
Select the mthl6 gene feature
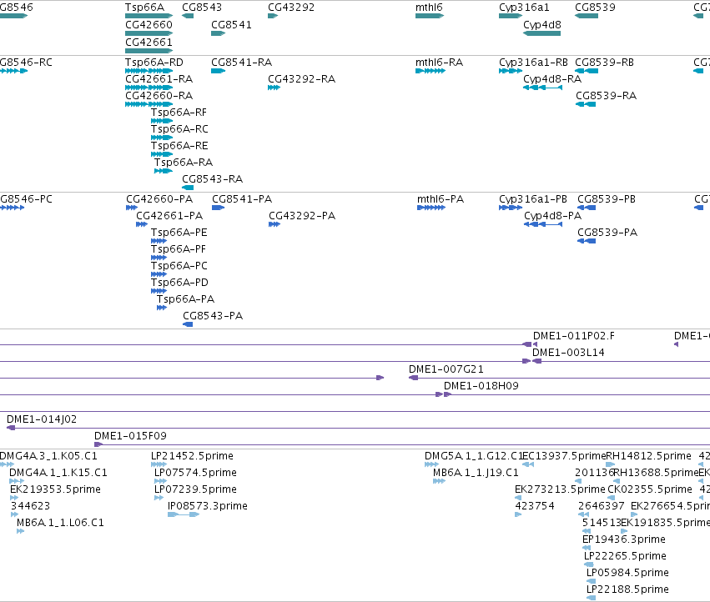pos(430,16)
